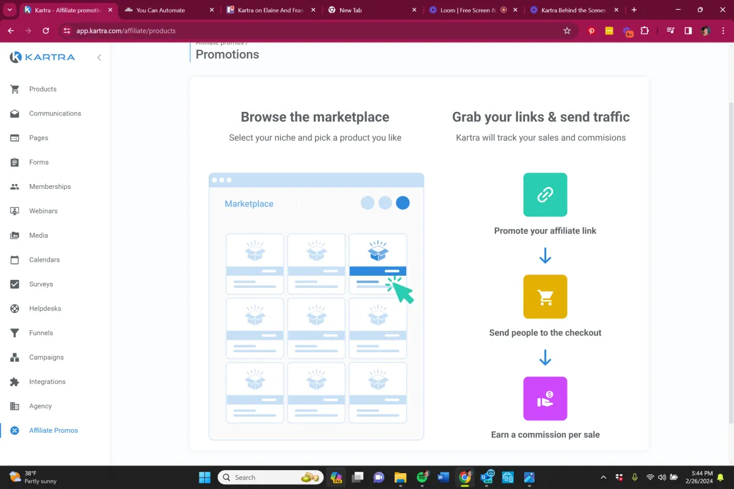Click the yellow shopping cart icon
The width and height of the screenshot is (734, 489).
[545, 297]
